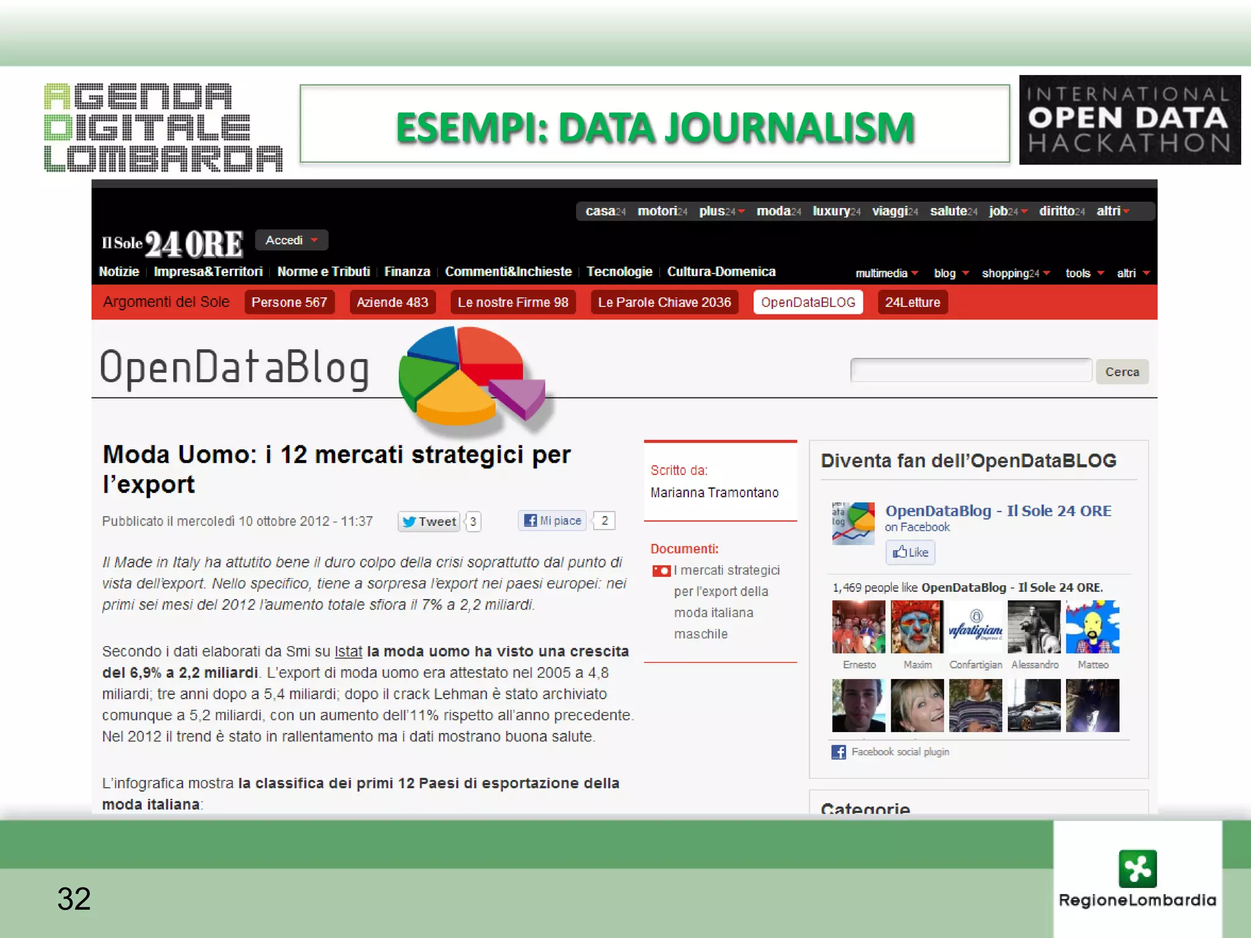
Task: Click the document icon under Documenti
Action: pos(661,571)
